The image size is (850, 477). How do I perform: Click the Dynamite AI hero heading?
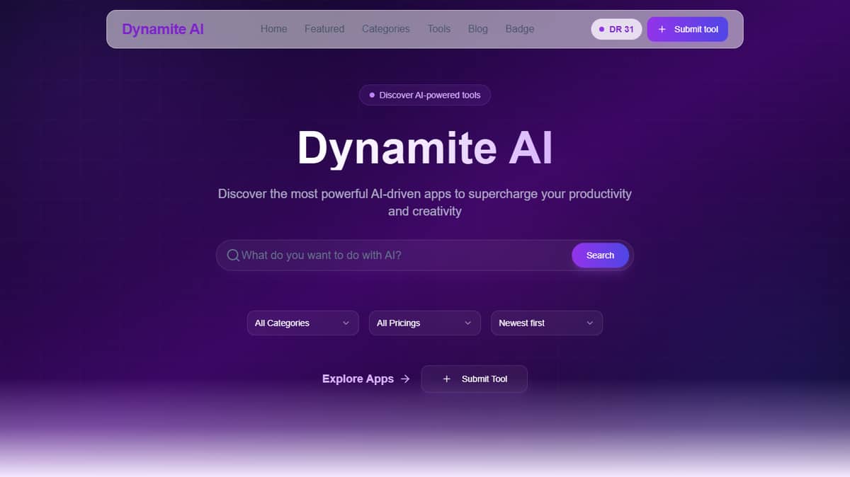click(425, 148)
